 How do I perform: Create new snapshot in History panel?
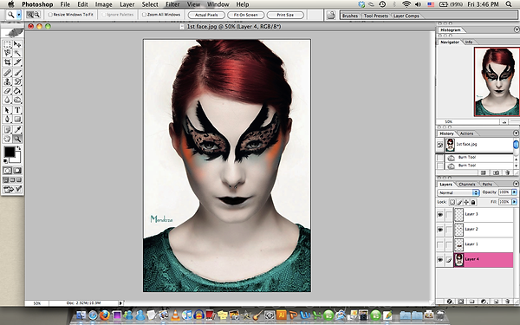tap(496, 172)
